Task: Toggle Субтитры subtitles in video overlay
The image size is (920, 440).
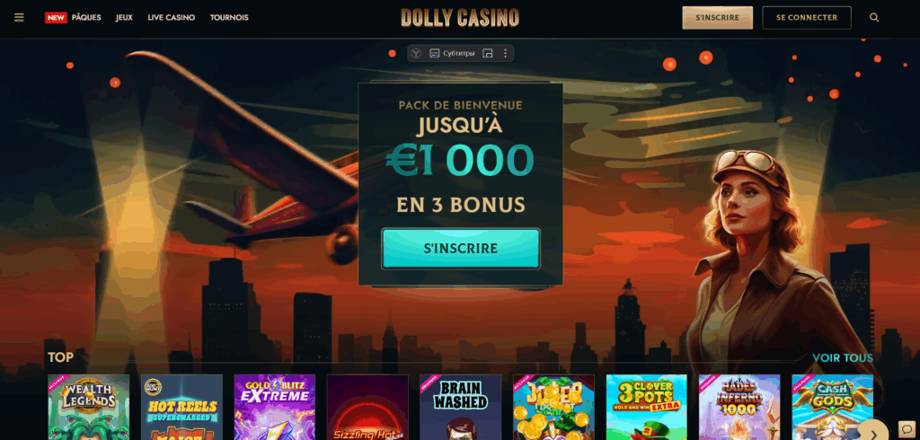Action: (x=452, y=53)
